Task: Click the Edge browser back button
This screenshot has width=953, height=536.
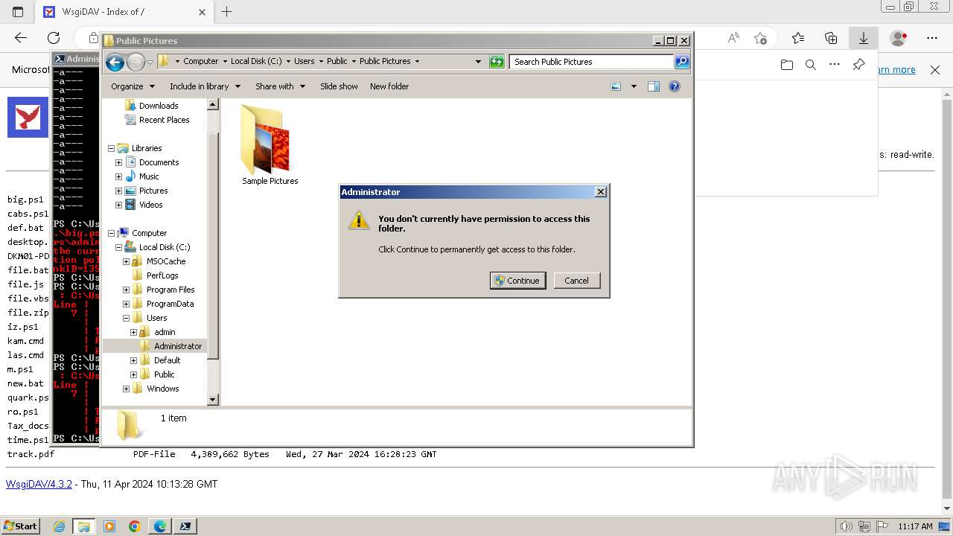Action: tap(21, 37)
